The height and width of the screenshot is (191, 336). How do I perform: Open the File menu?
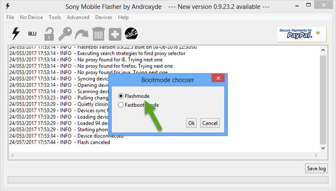click(10, 17)
